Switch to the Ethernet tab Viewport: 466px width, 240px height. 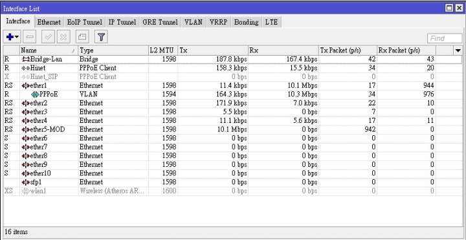pyautogui.click(x=49, y=22)
